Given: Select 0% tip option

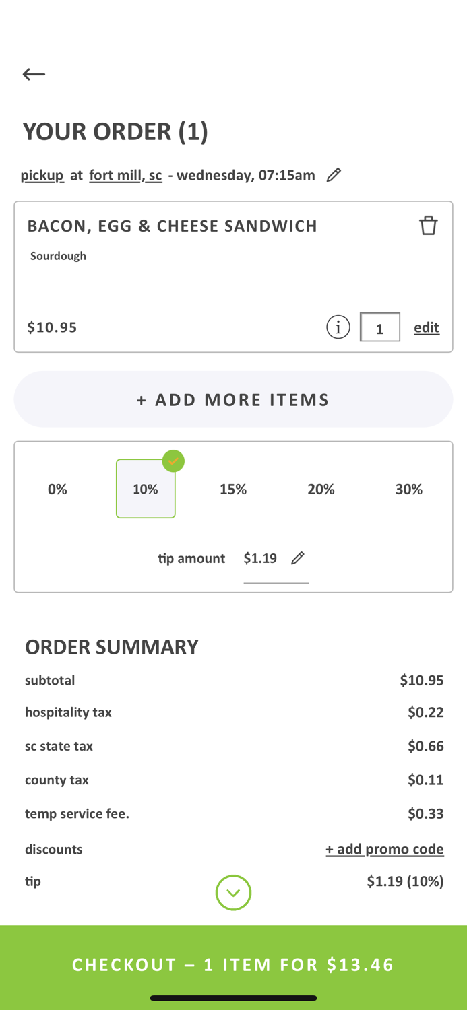Looking at the screenshot, I should pos(57,490).
